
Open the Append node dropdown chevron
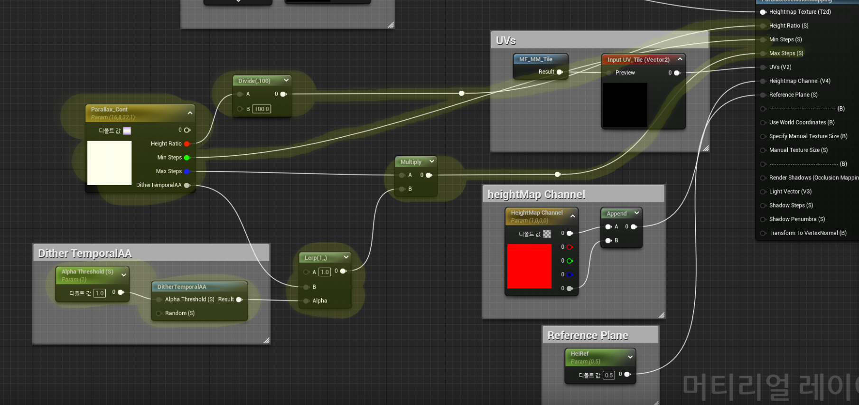pos(636,213)
